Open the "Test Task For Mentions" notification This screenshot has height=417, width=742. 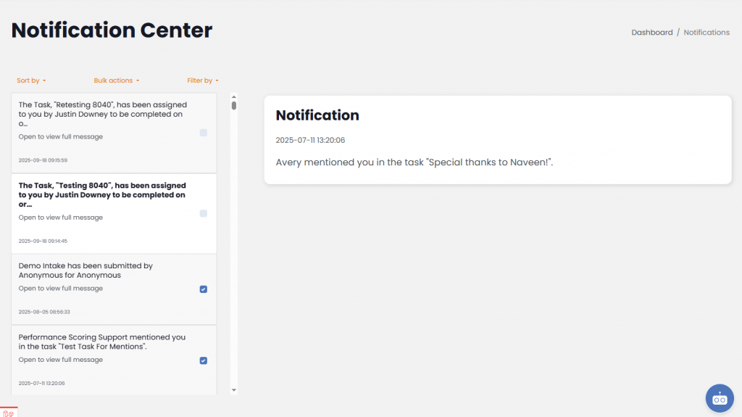(101, 342)
